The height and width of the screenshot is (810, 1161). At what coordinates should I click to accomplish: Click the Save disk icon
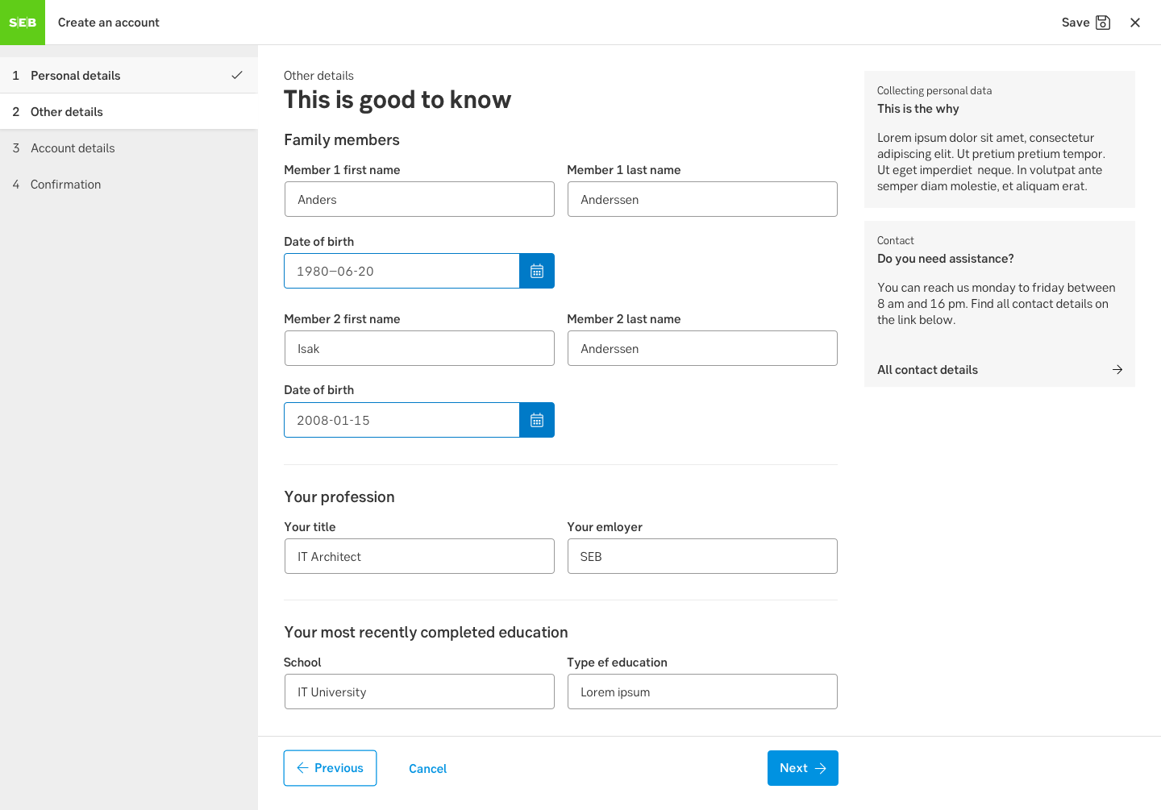pyautogui.click(x=1103, y=23)
